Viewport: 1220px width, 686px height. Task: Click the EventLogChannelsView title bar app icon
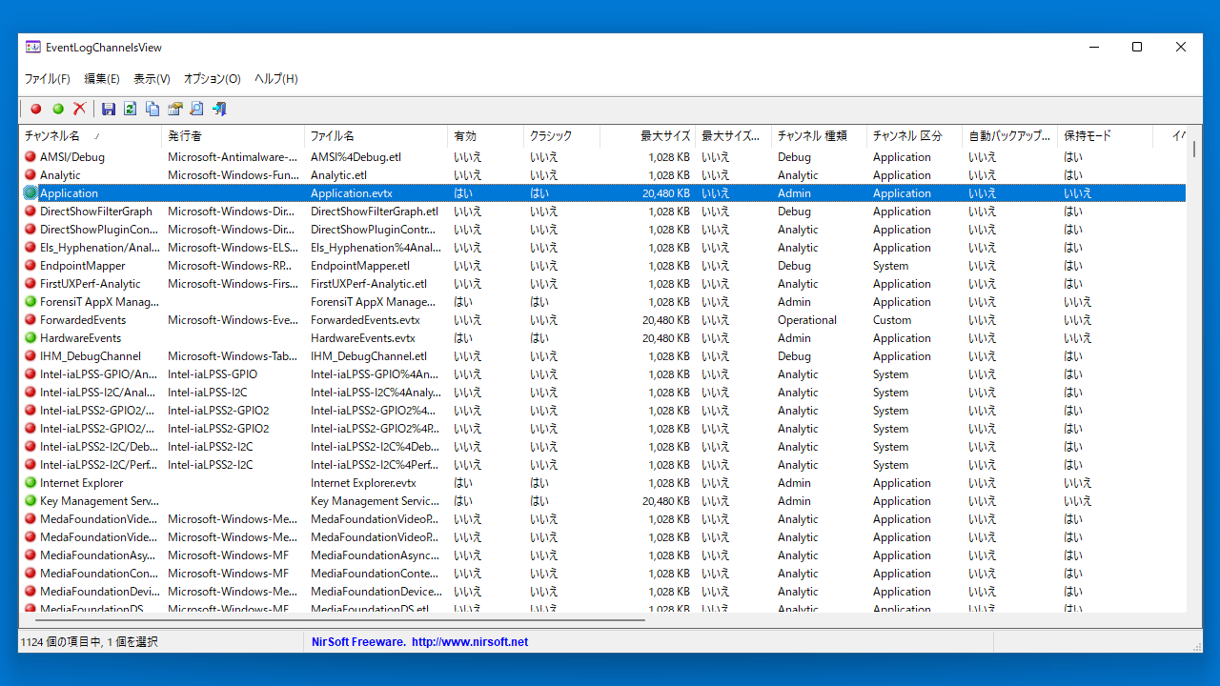33,47
